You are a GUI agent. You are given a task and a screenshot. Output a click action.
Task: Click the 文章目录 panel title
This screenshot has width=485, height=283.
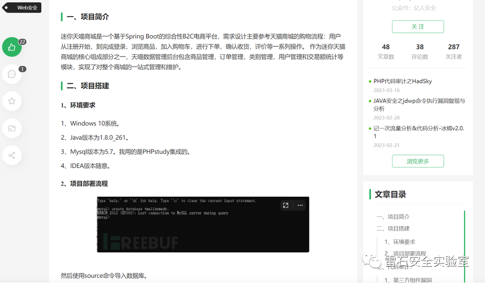390,195
